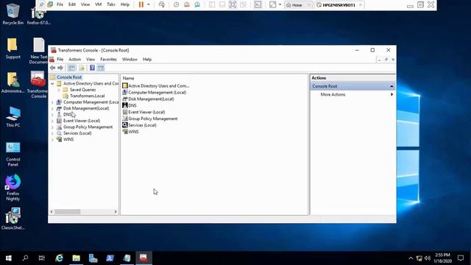Toggle Show/Hide Action Pane toolbar icon
The width and height of the screenshot is (471, 265).
coord(101,68)
